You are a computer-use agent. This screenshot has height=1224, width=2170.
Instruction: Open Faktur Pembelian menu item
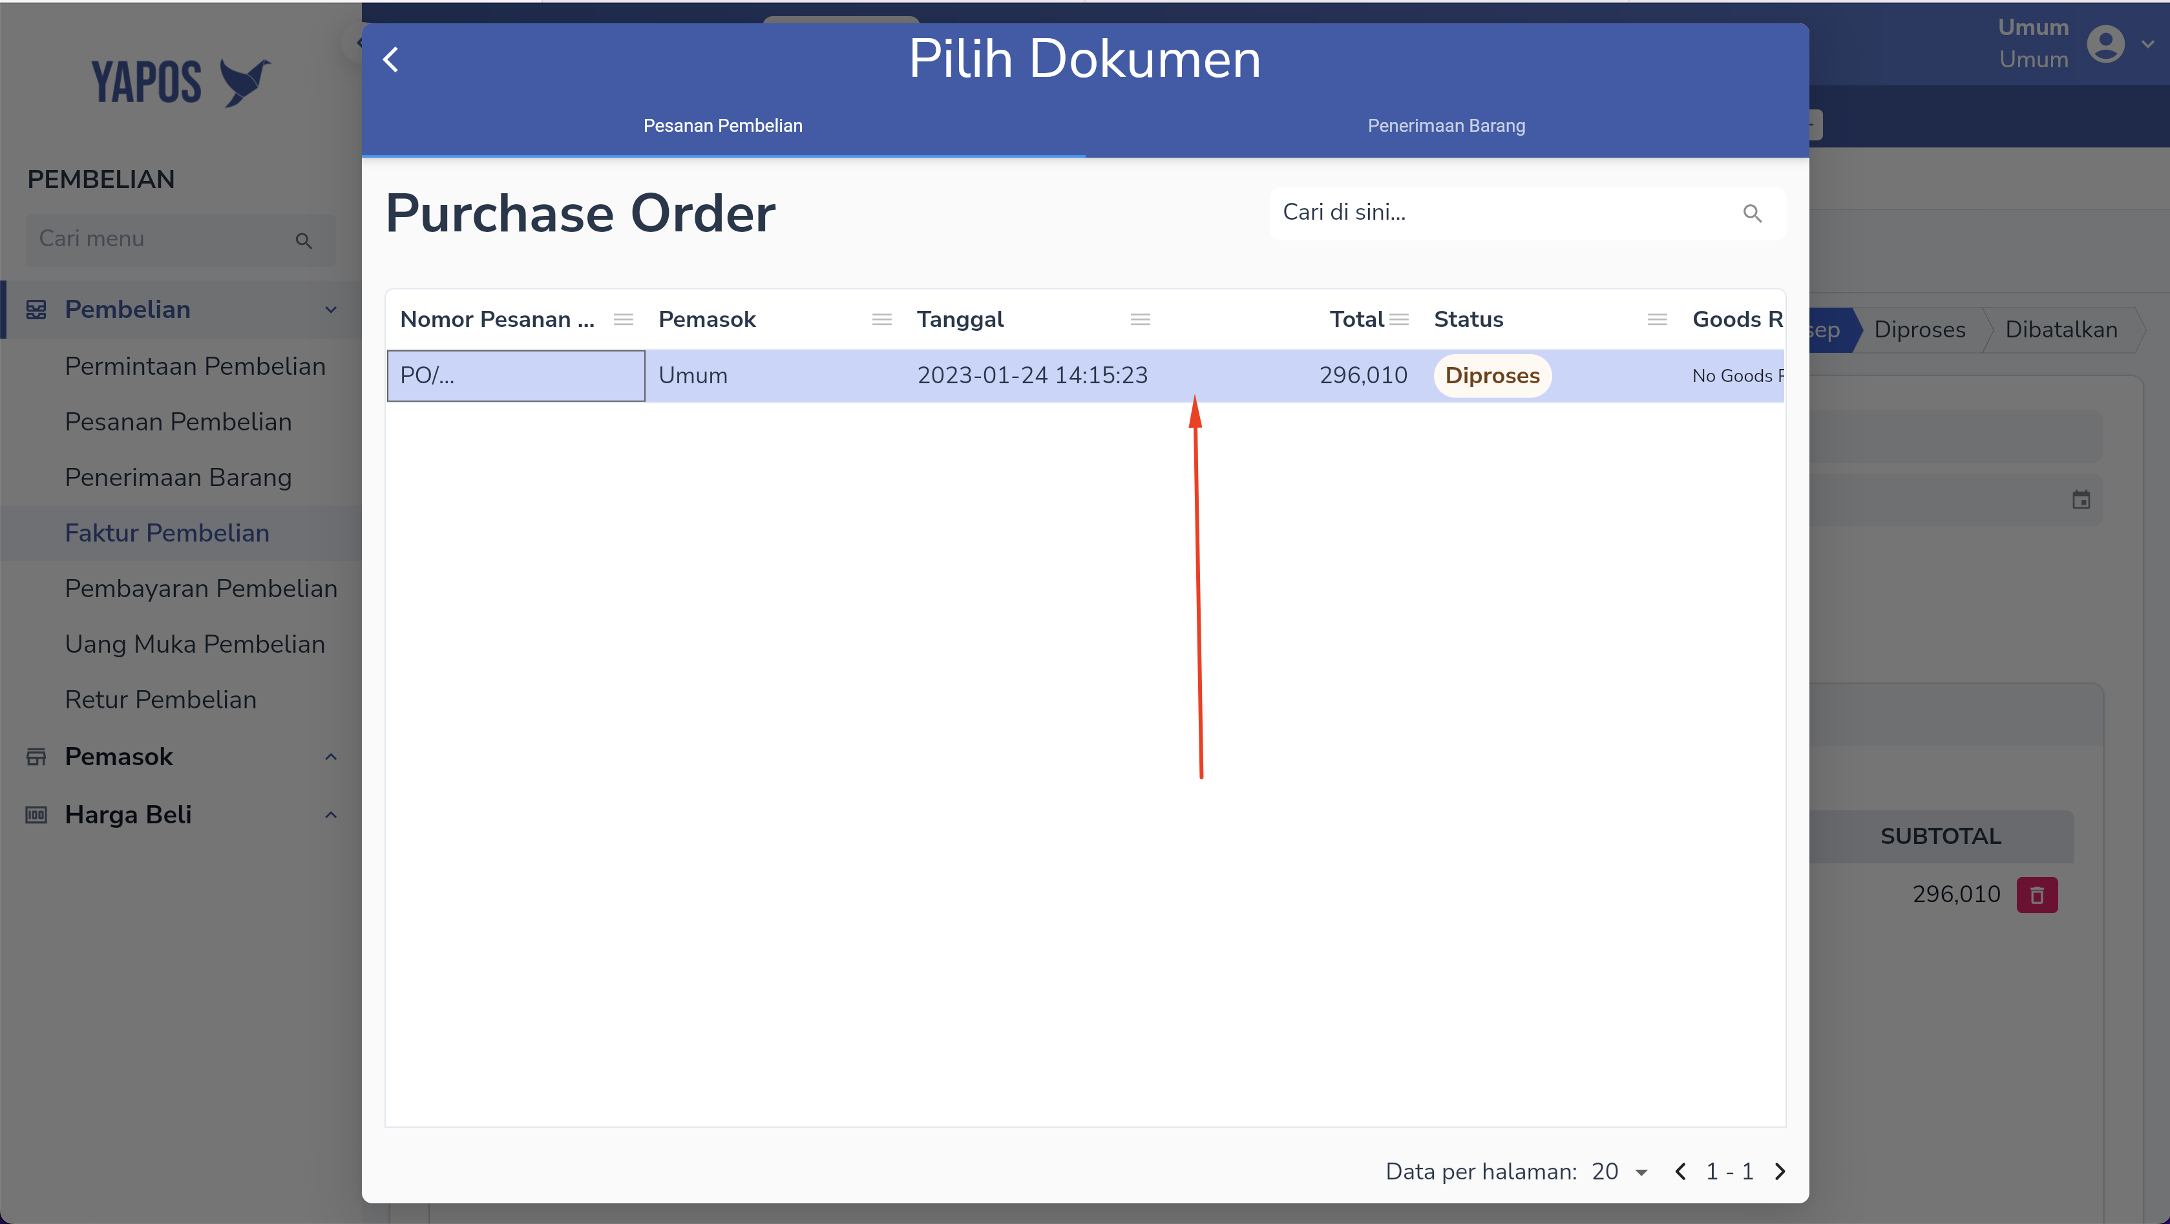[167, 533]
